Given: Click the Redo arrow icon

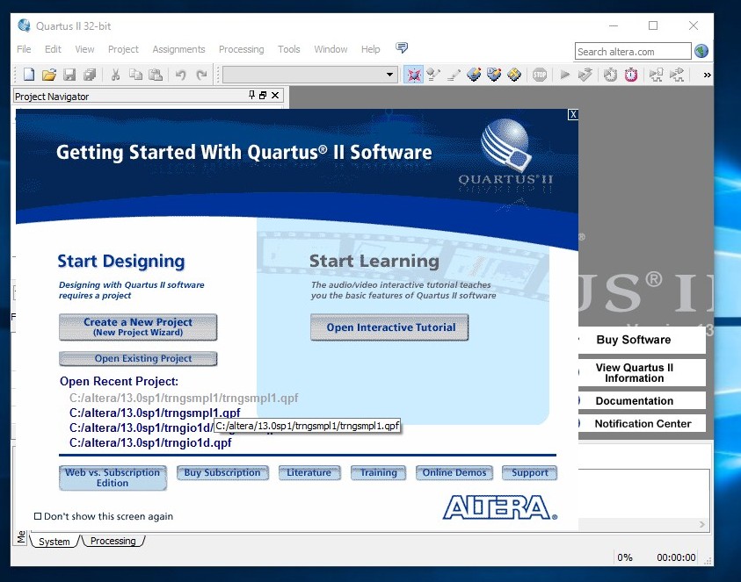Looking at the screenshot, I should pyautogui.click(x=202, y=75).
